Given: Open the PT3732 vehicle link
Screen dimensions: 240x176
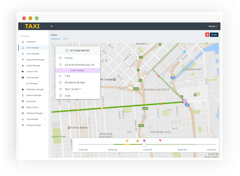Looking at the screenshot, I should [68, 58].
